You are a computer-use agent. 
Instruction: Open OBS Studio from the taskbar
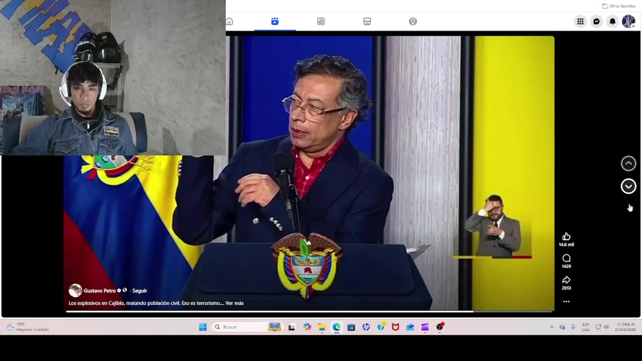(440, 327)
